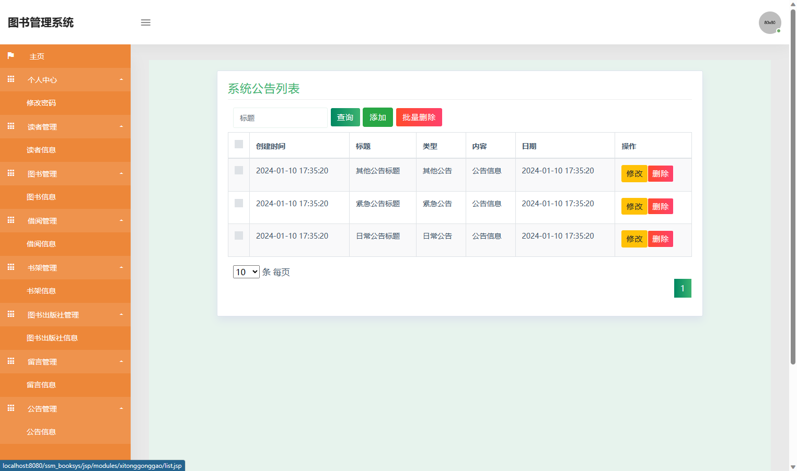Click the hamburger menu icon in top bar
Screen dimensions: 797x471
tap(145, 22)
